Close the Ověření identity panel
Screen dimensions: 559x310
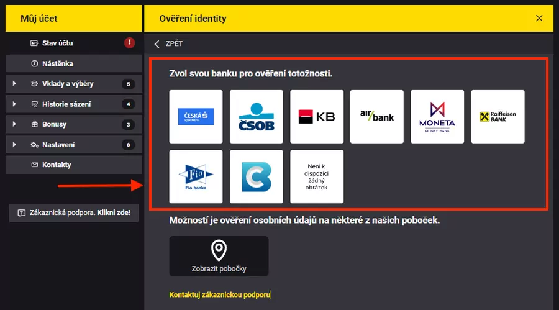(539, 18)
